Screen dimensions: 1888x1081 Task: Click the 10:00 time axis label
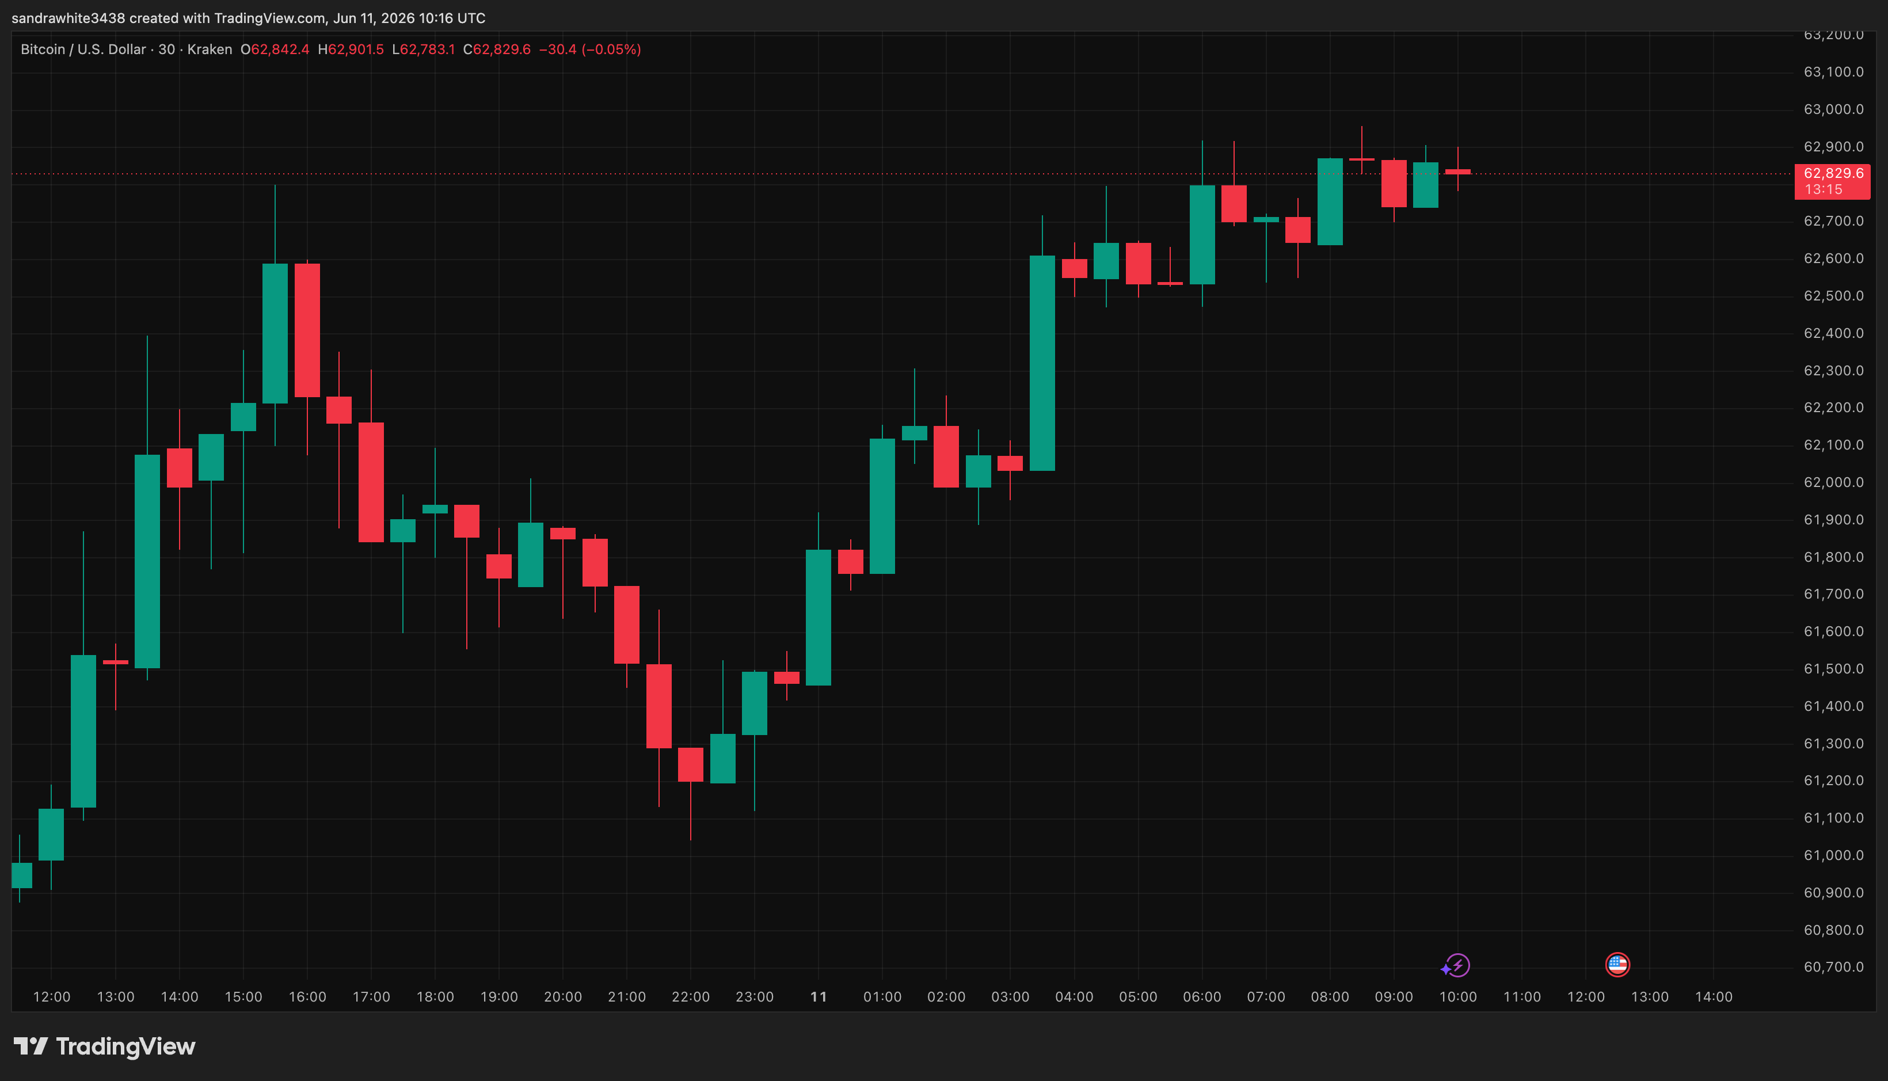(1457, 996)
